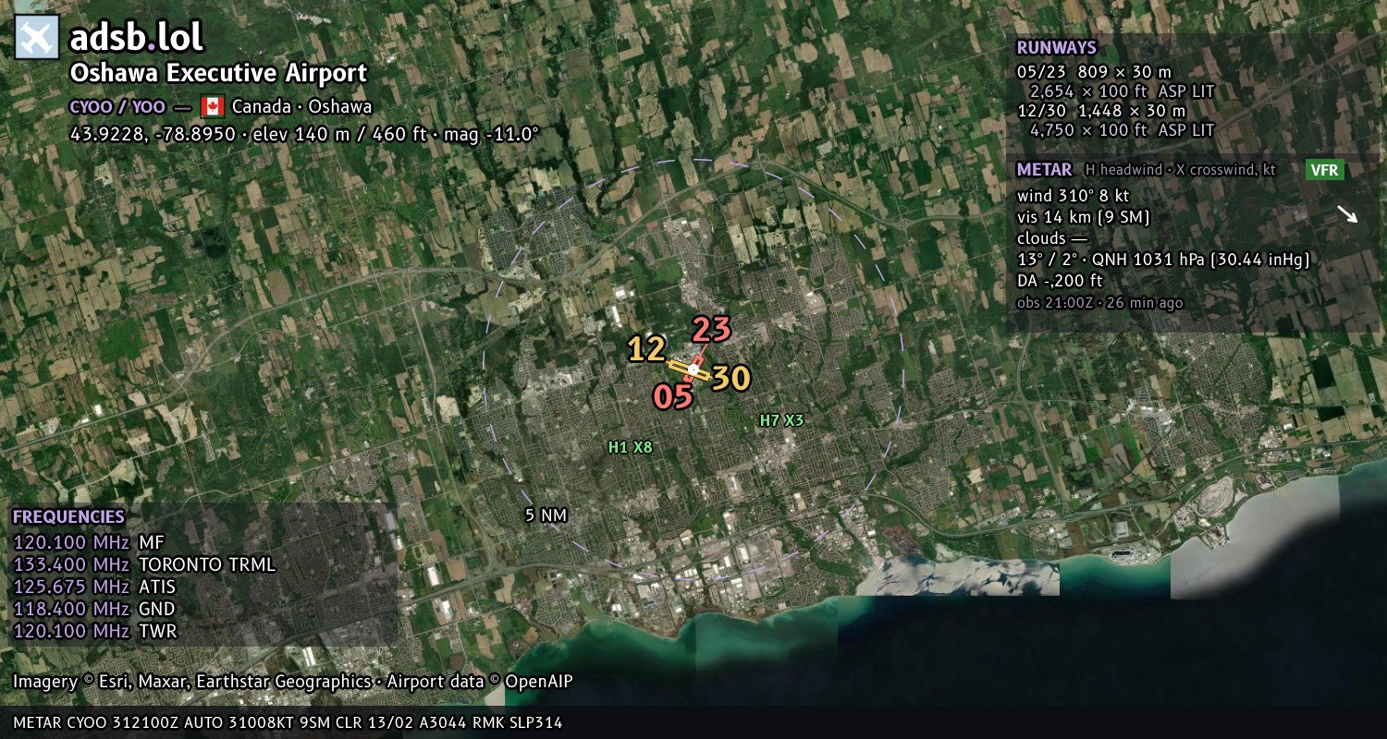Select runway label 30
Viewport: 1387px width, 739px height.
coord(730,378)
